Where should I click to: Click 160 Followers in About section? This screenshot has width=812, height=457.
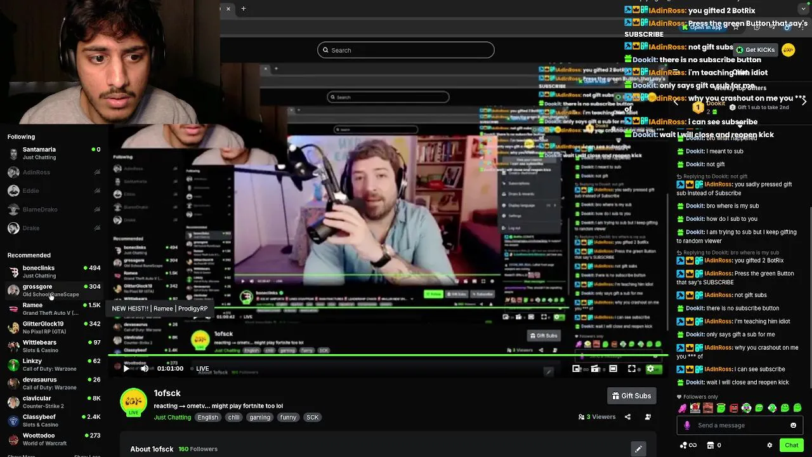[x=198, y=449]
